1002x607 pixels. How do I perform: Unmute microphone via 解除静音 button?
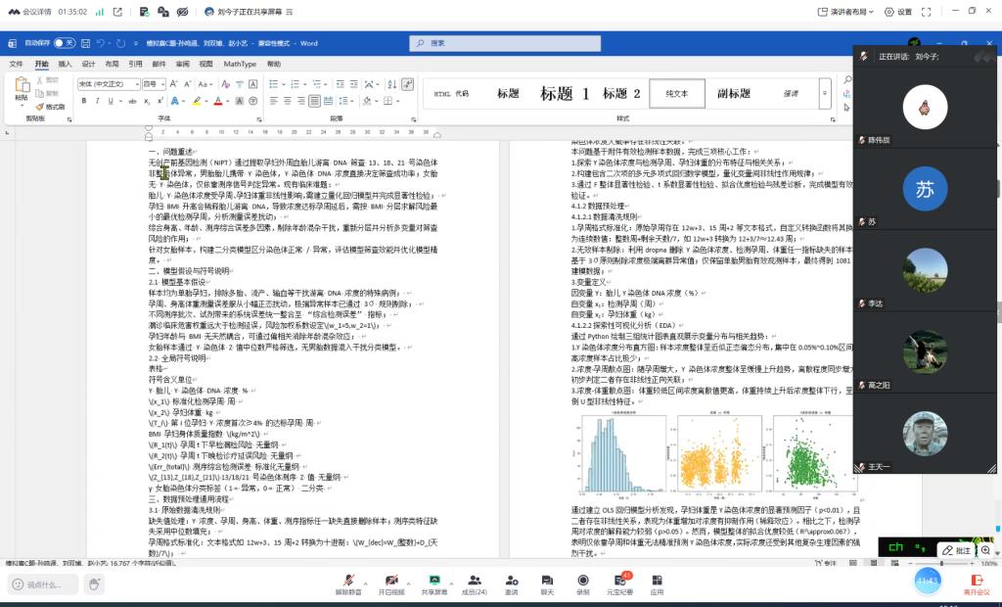click(348, 584)
